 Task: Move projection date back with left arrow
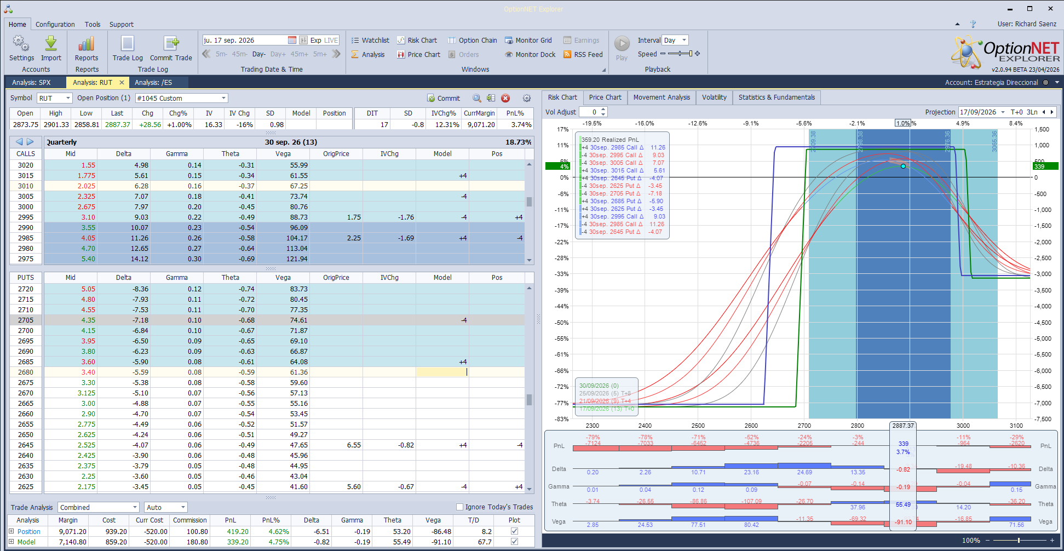pyautogui.click(x=1044, y=112)
